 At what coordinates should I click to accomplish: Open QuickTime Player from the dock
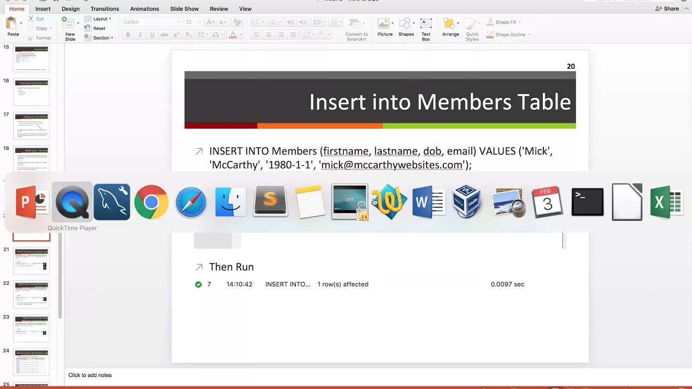(72, 202)
